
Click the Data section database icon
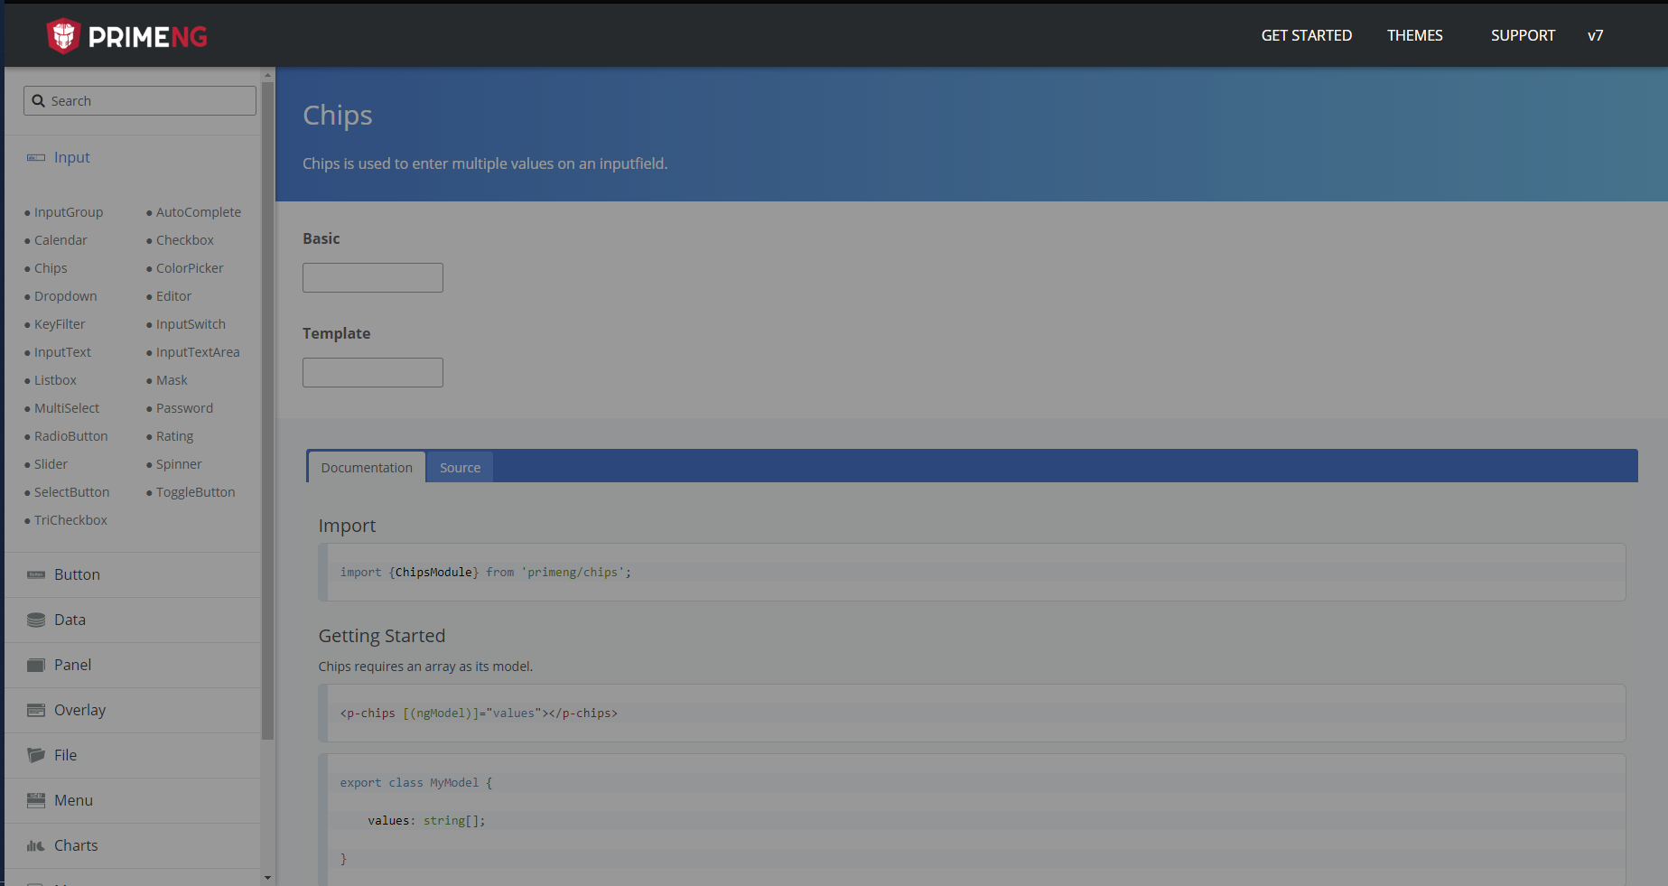click(x=34, y=619)
